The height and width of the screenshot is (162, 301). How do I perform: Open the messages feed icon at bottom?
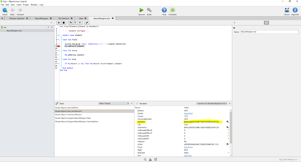click(x=156, y=159)
